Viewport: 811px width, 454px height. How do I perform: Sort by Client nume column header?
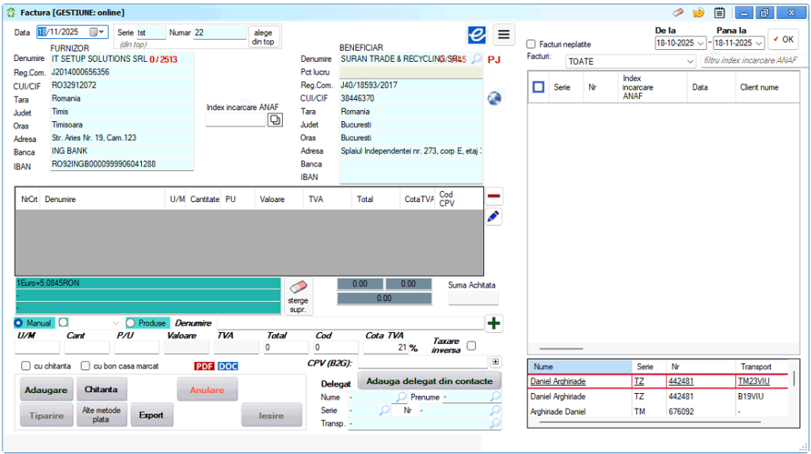[x=767, y=87]
